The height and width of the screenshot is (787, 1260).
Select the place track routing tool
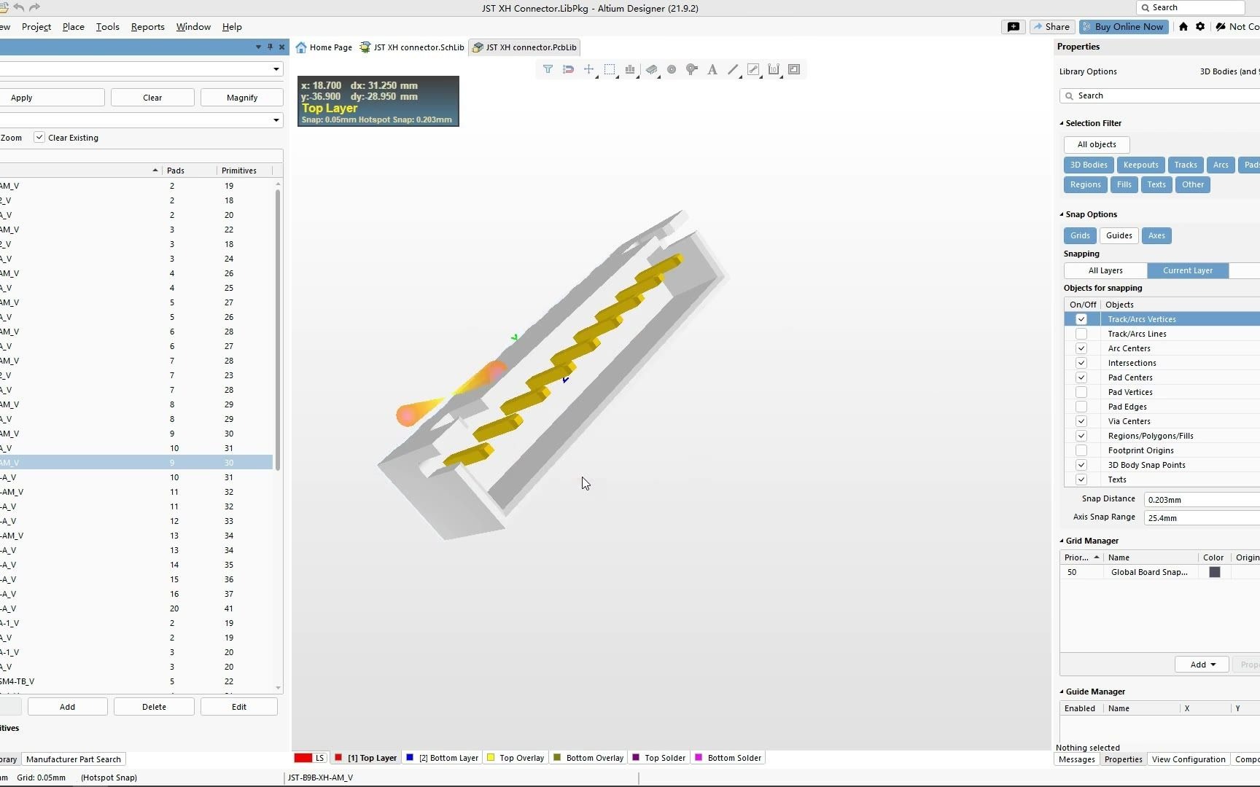(753, 69)
